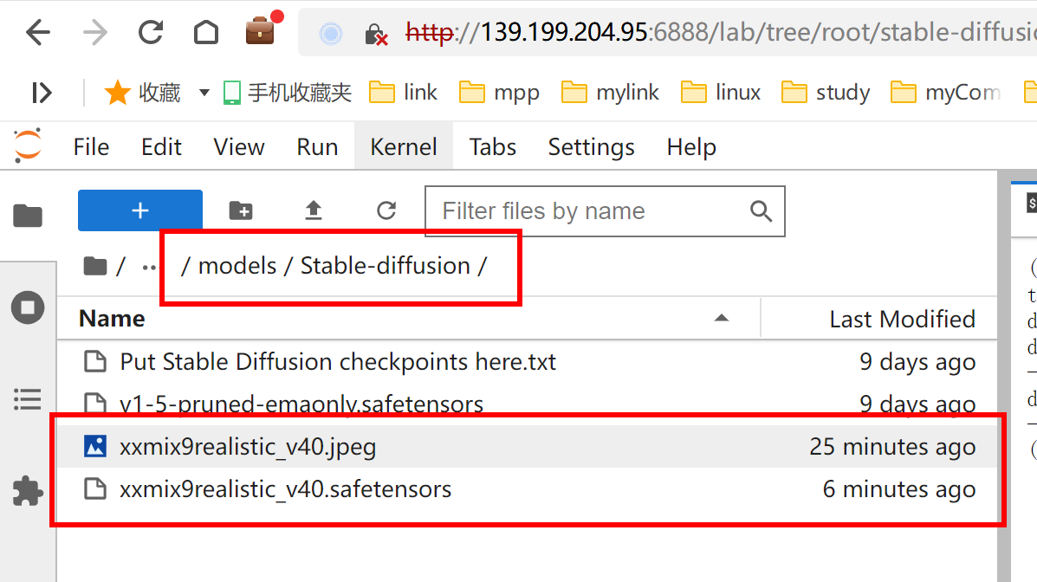Viewport: 1037px width, 582px height.
Task: Open the File Browser sidebar tab
Action: (28, 216)
